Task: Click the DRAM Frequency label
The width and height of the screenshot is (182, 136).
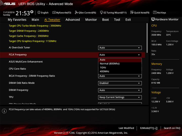Action: pos(18,90)
